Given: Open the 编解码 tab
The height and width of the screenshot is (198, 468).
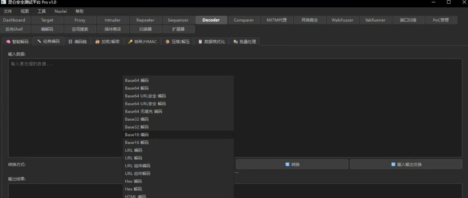Looking at the screenshot, I should (47, 29).
